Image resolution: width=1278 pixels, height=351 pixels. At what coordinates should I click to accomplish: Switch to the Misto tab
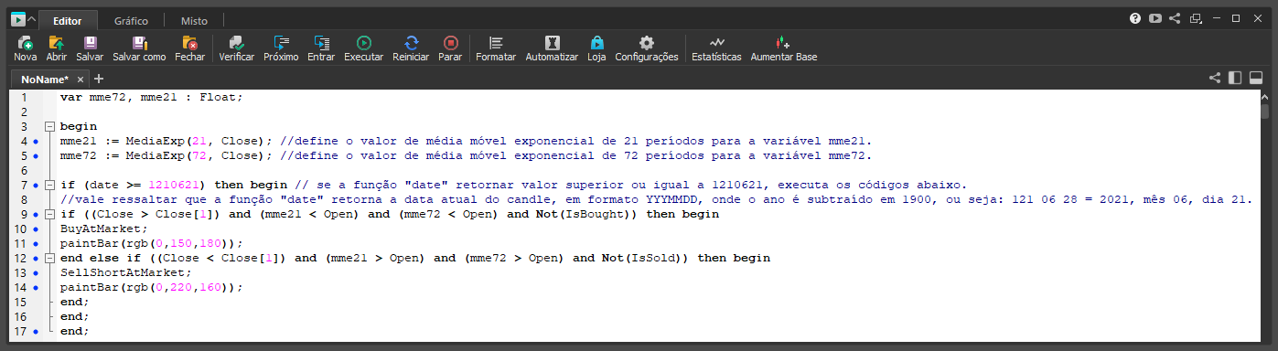coord(194,20)
